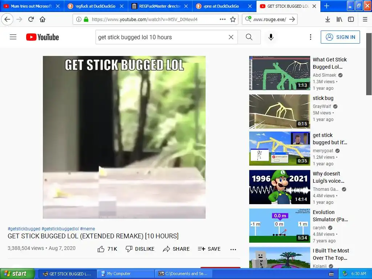Click the SIGN IN button

pos(340,37)
